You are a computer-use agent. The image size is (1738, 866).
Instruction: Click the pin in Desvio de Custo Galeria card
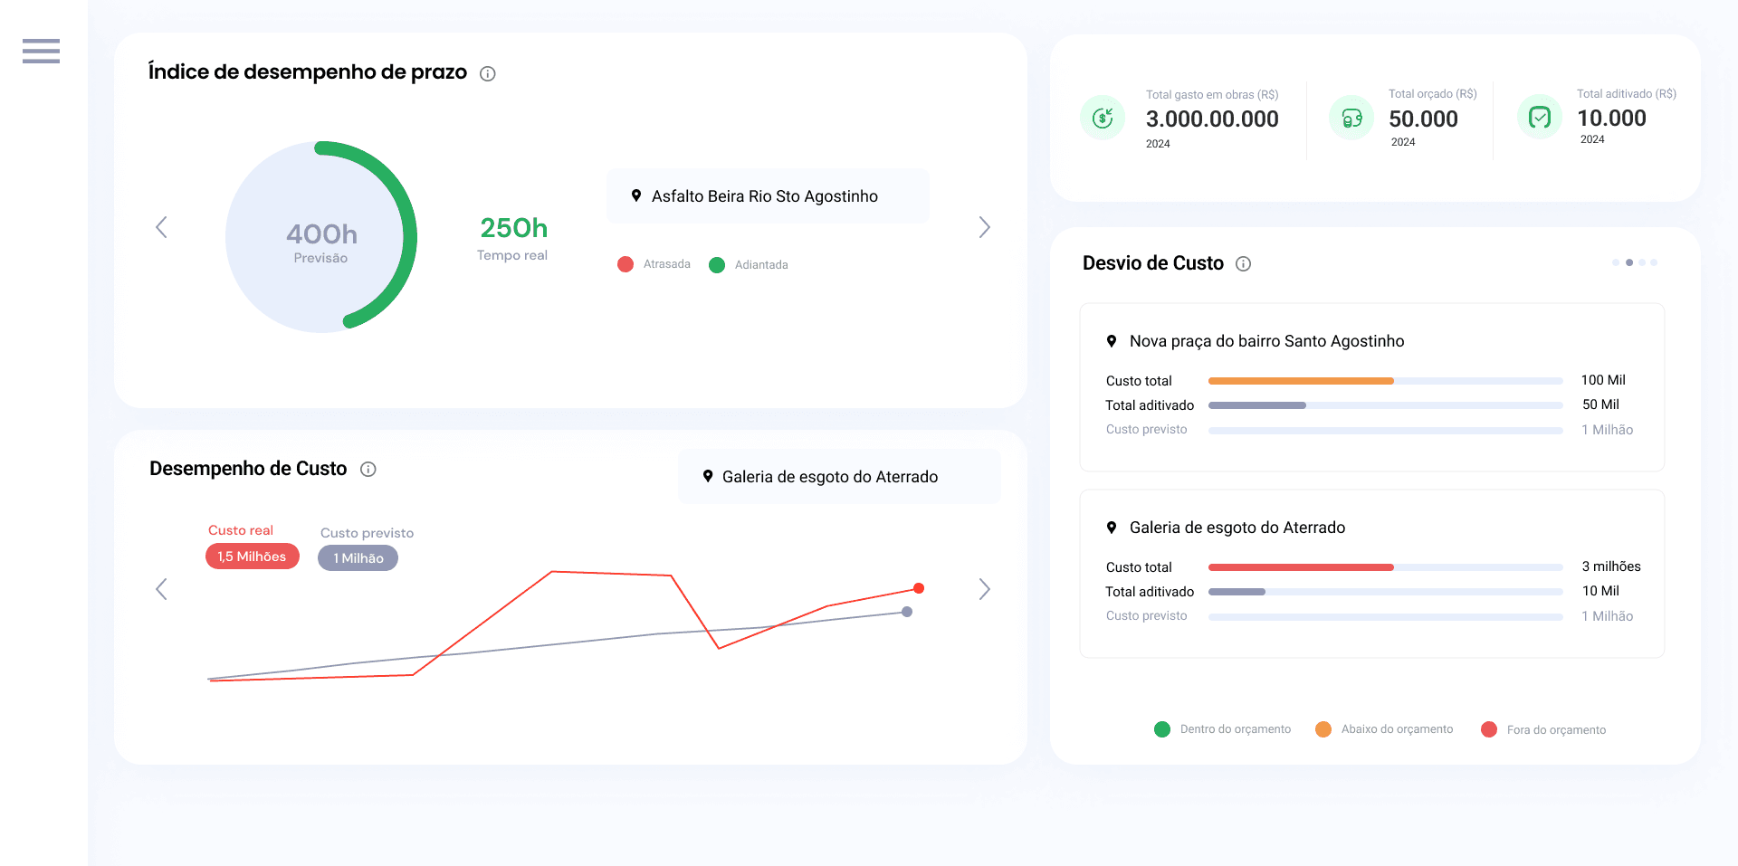1112,528
